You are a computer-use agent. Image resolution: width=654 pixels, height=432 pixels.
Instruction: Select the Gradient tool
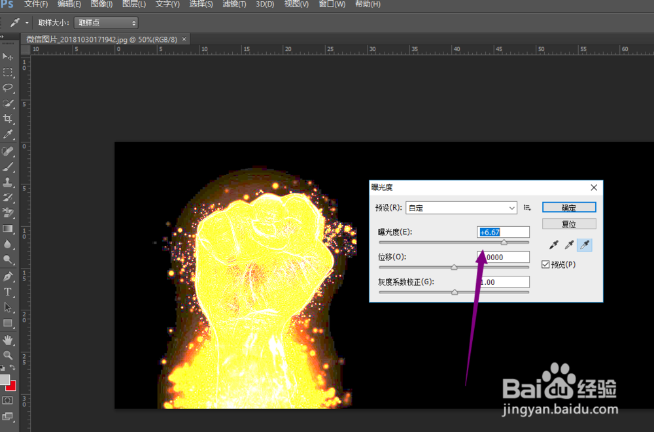[7, 229]
